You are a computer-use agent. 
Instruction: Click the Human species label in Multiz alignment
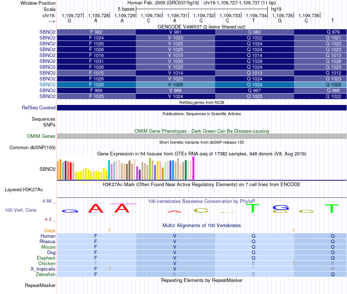pos(48,236)
